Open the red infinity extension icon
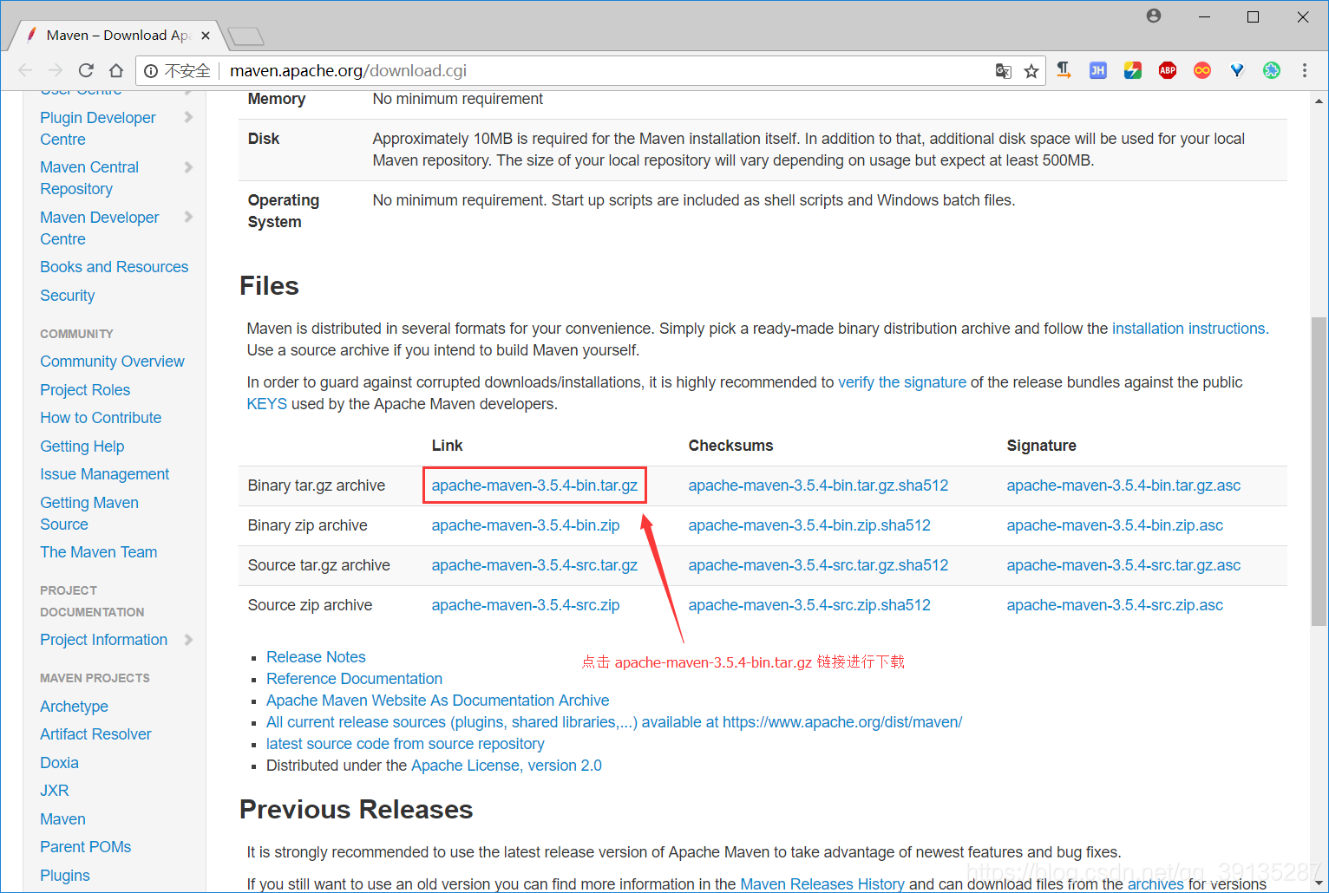This screenshot has width=1329, height=893. click(1202, 70)
